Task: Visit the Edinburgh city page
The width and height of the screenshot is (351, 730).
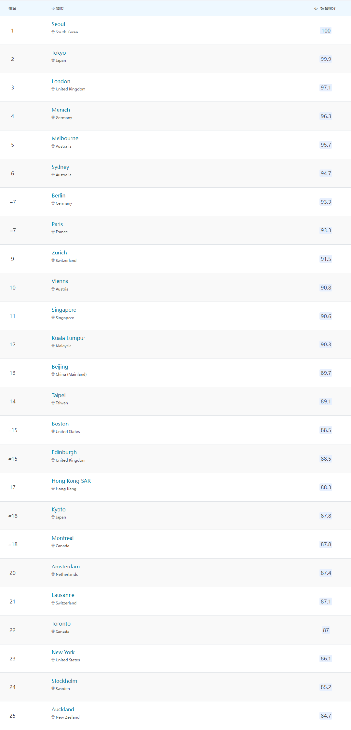Action: tap(64, 452)
